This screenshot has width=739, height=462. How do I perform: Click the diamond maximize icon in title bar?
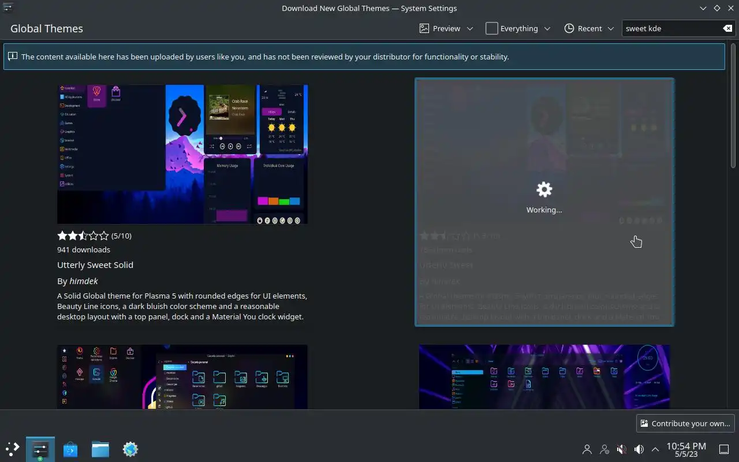[x=717, y=8]
